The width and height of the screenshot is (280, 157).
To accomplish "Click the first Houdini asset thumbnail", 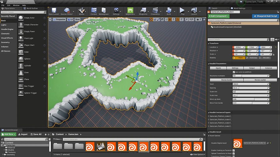I will coord(90,147).
